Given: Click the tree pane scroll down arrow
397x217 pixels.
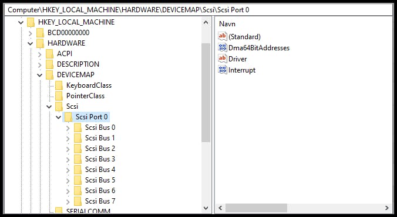Looking at the screenshot, I should tap(206, 208).
